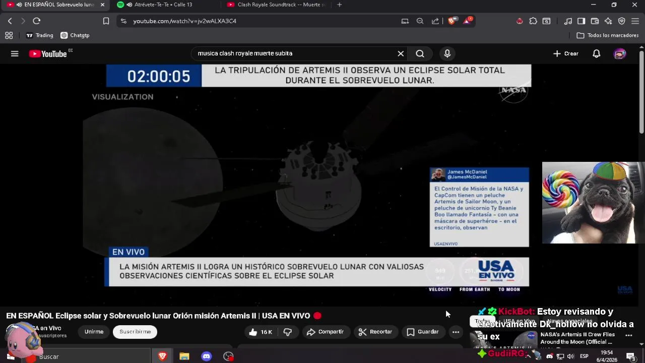Open a new browser tab
This screenshot has height=363, width=645.
pyautogui.click(x=339, y=5)
